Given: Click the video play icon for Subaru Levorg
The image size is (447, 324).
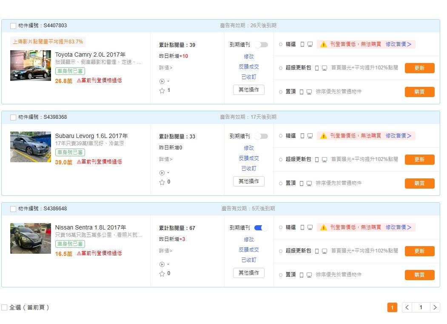Looking at the screenshot, I should (162, 173).
